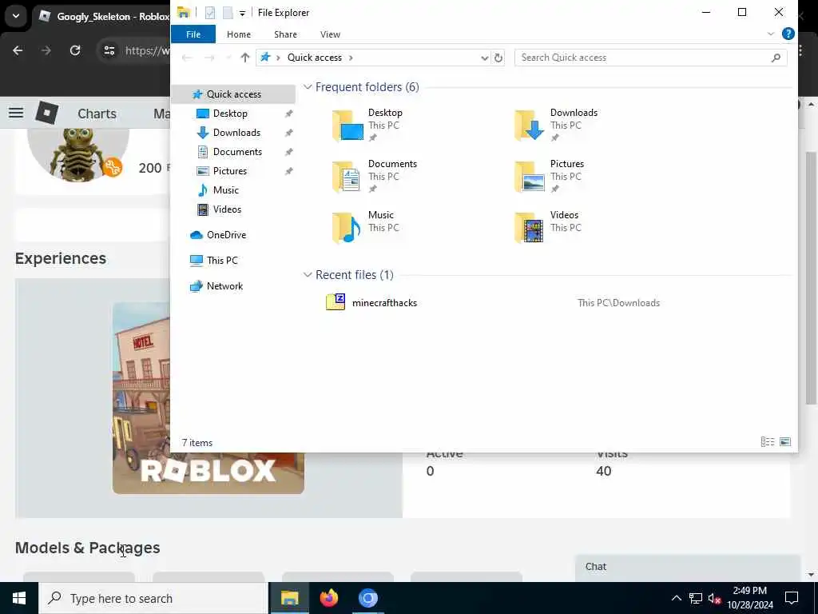
Task: Collapse the Recent files group
Action: 308,275
